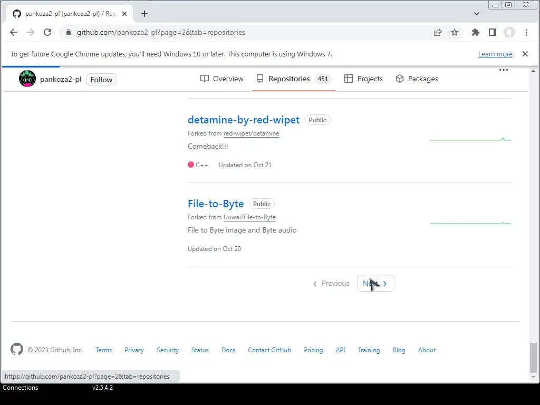The width and height of the screenshot is (540, 405).
Task: Click the padlock site info icon
Action: (69, 32)
